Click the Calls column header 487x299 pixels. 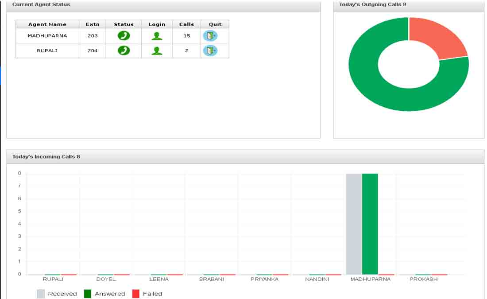(186, 24)
